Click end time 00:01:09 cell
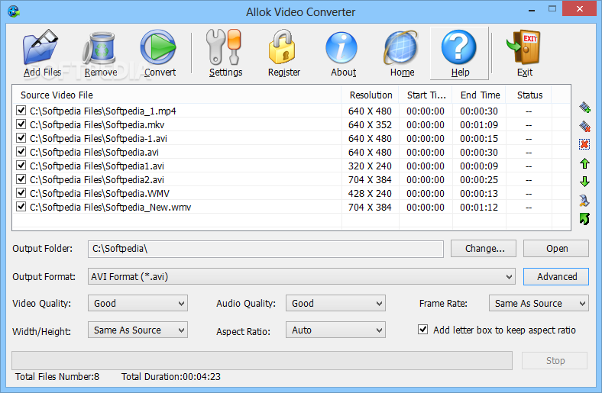The image size is (602, 393). (479, 124)
